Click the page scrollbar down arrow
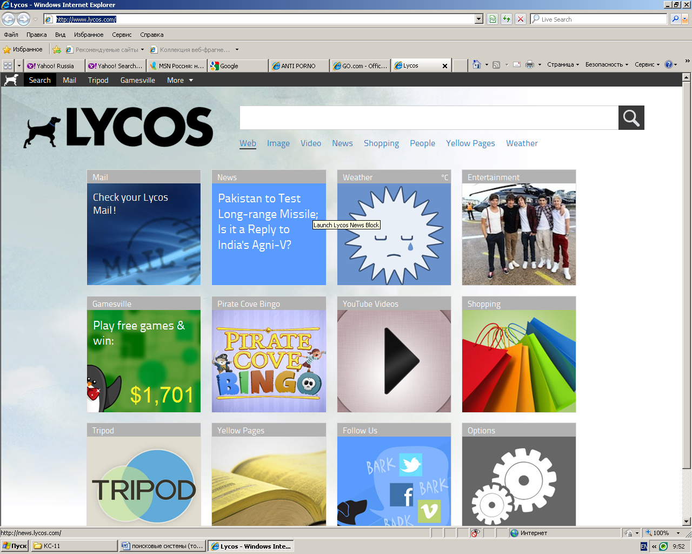Viewport: 692px width, 554px height. (x=687, y=522)
